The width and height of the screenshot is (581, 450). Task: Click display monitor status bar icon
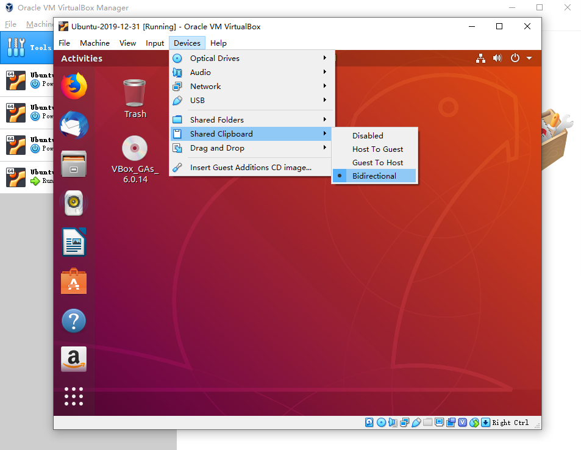pyautogui.click(x=439, y=422)
